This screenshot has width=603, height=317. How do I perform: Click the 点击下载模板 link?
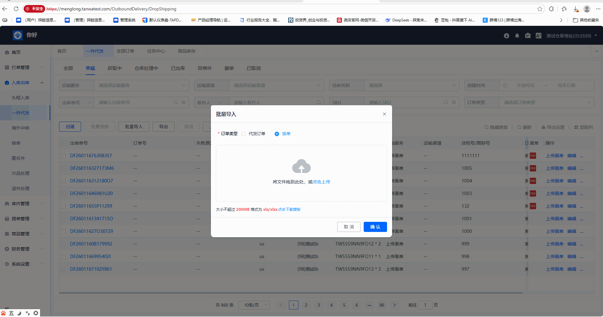(289, 210)
